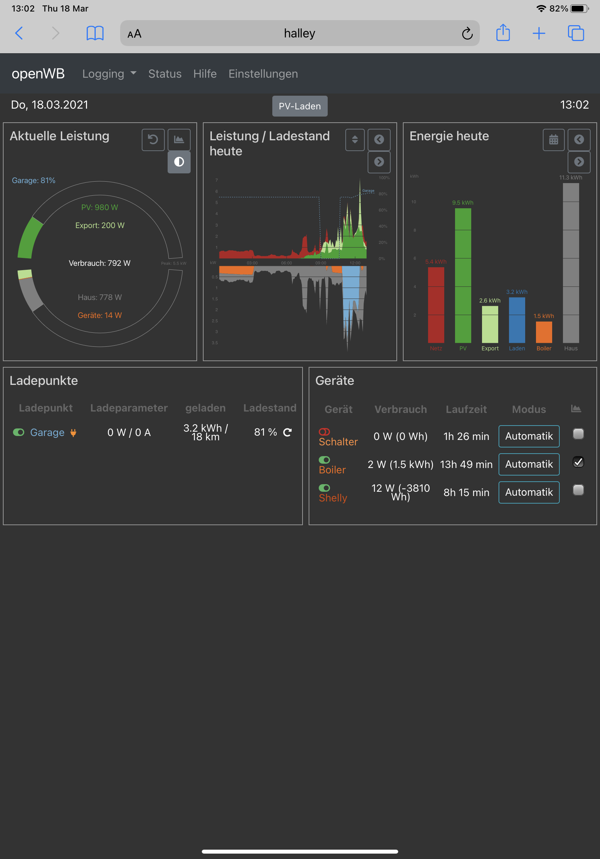Click the up-down sort arrows in Leistung chart
Image resolution: width=600 pixels, height=859 pixels.
tap(355, 140)
